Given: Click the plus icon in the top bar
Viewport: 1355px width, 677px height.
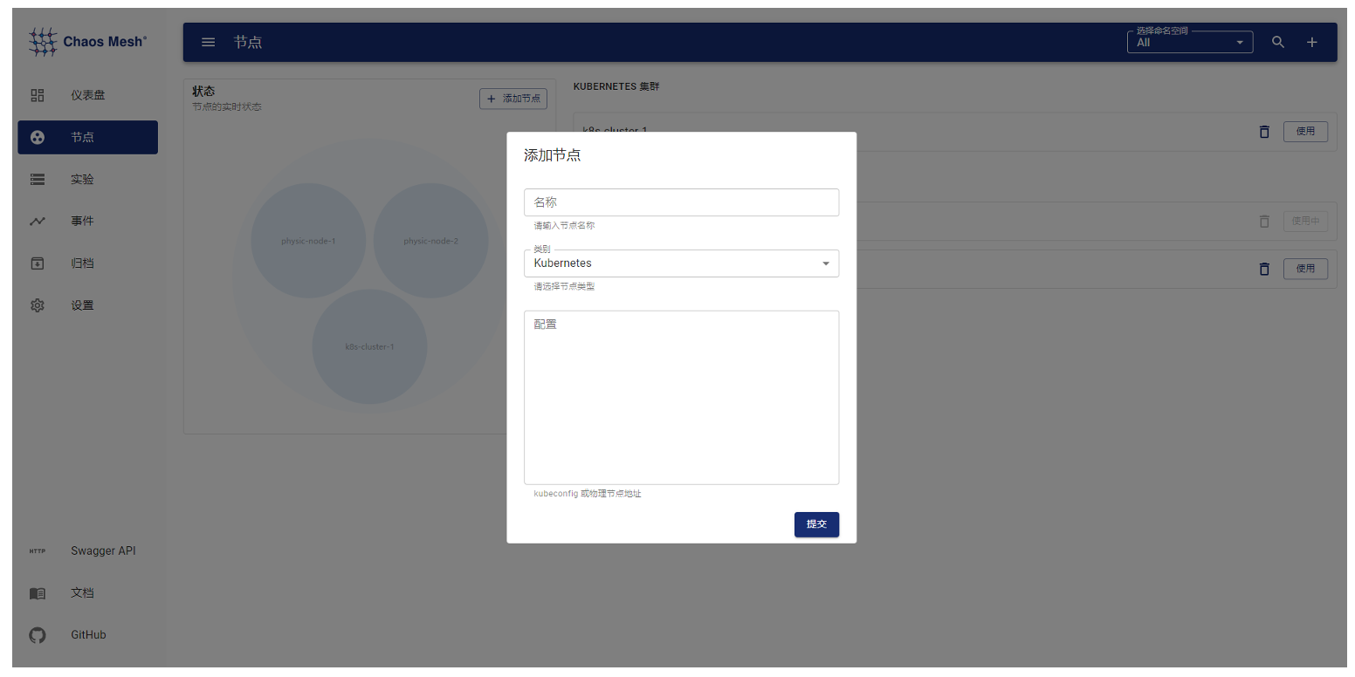Looking at the screenshot, I should click(x=1311, y=41).
